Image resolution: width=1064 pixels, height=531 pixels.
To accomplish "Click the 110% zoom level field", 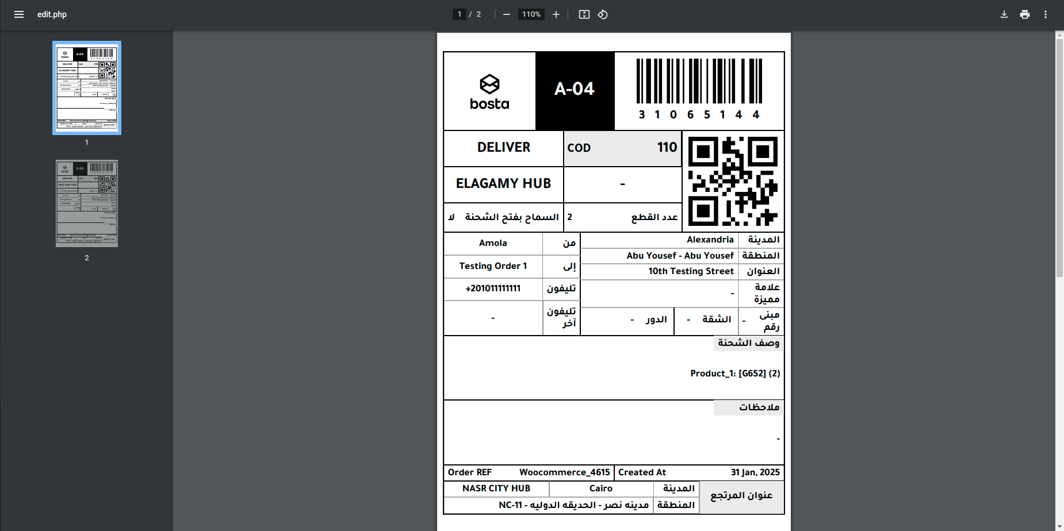I will (531, 14).
